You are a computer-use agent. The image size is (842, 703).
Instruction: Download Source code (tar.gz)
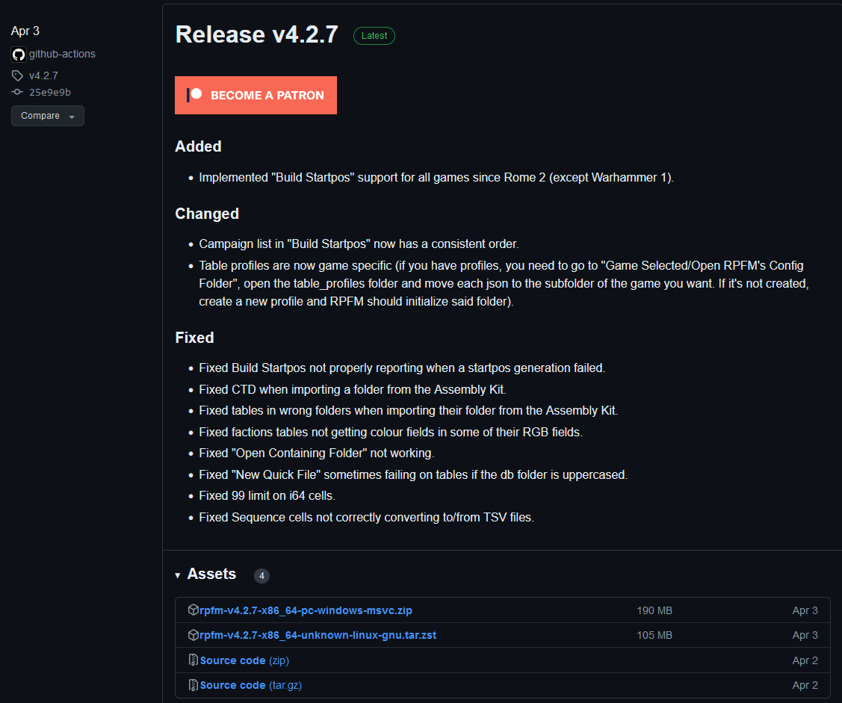click(x=251, y=685)
